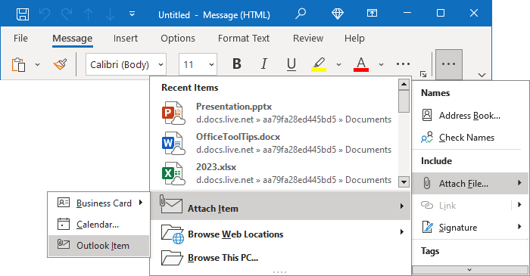Click Check Names
Image resolution: width=530 pixels, height=276 pixels.
pyautogui.click(x=470, y=138)
